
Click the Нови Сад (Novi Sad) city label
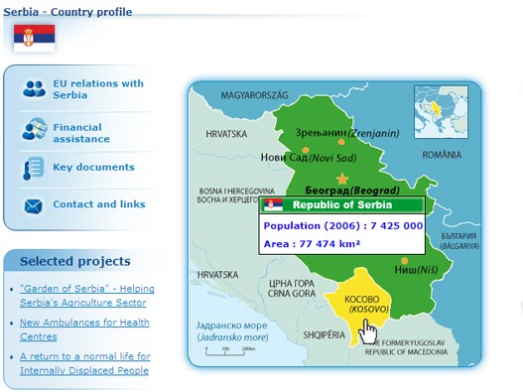point(309,157)
